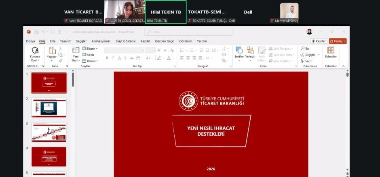Switch to the Geçişler tab
Screen dimensions: 380x177
(81, 41)
